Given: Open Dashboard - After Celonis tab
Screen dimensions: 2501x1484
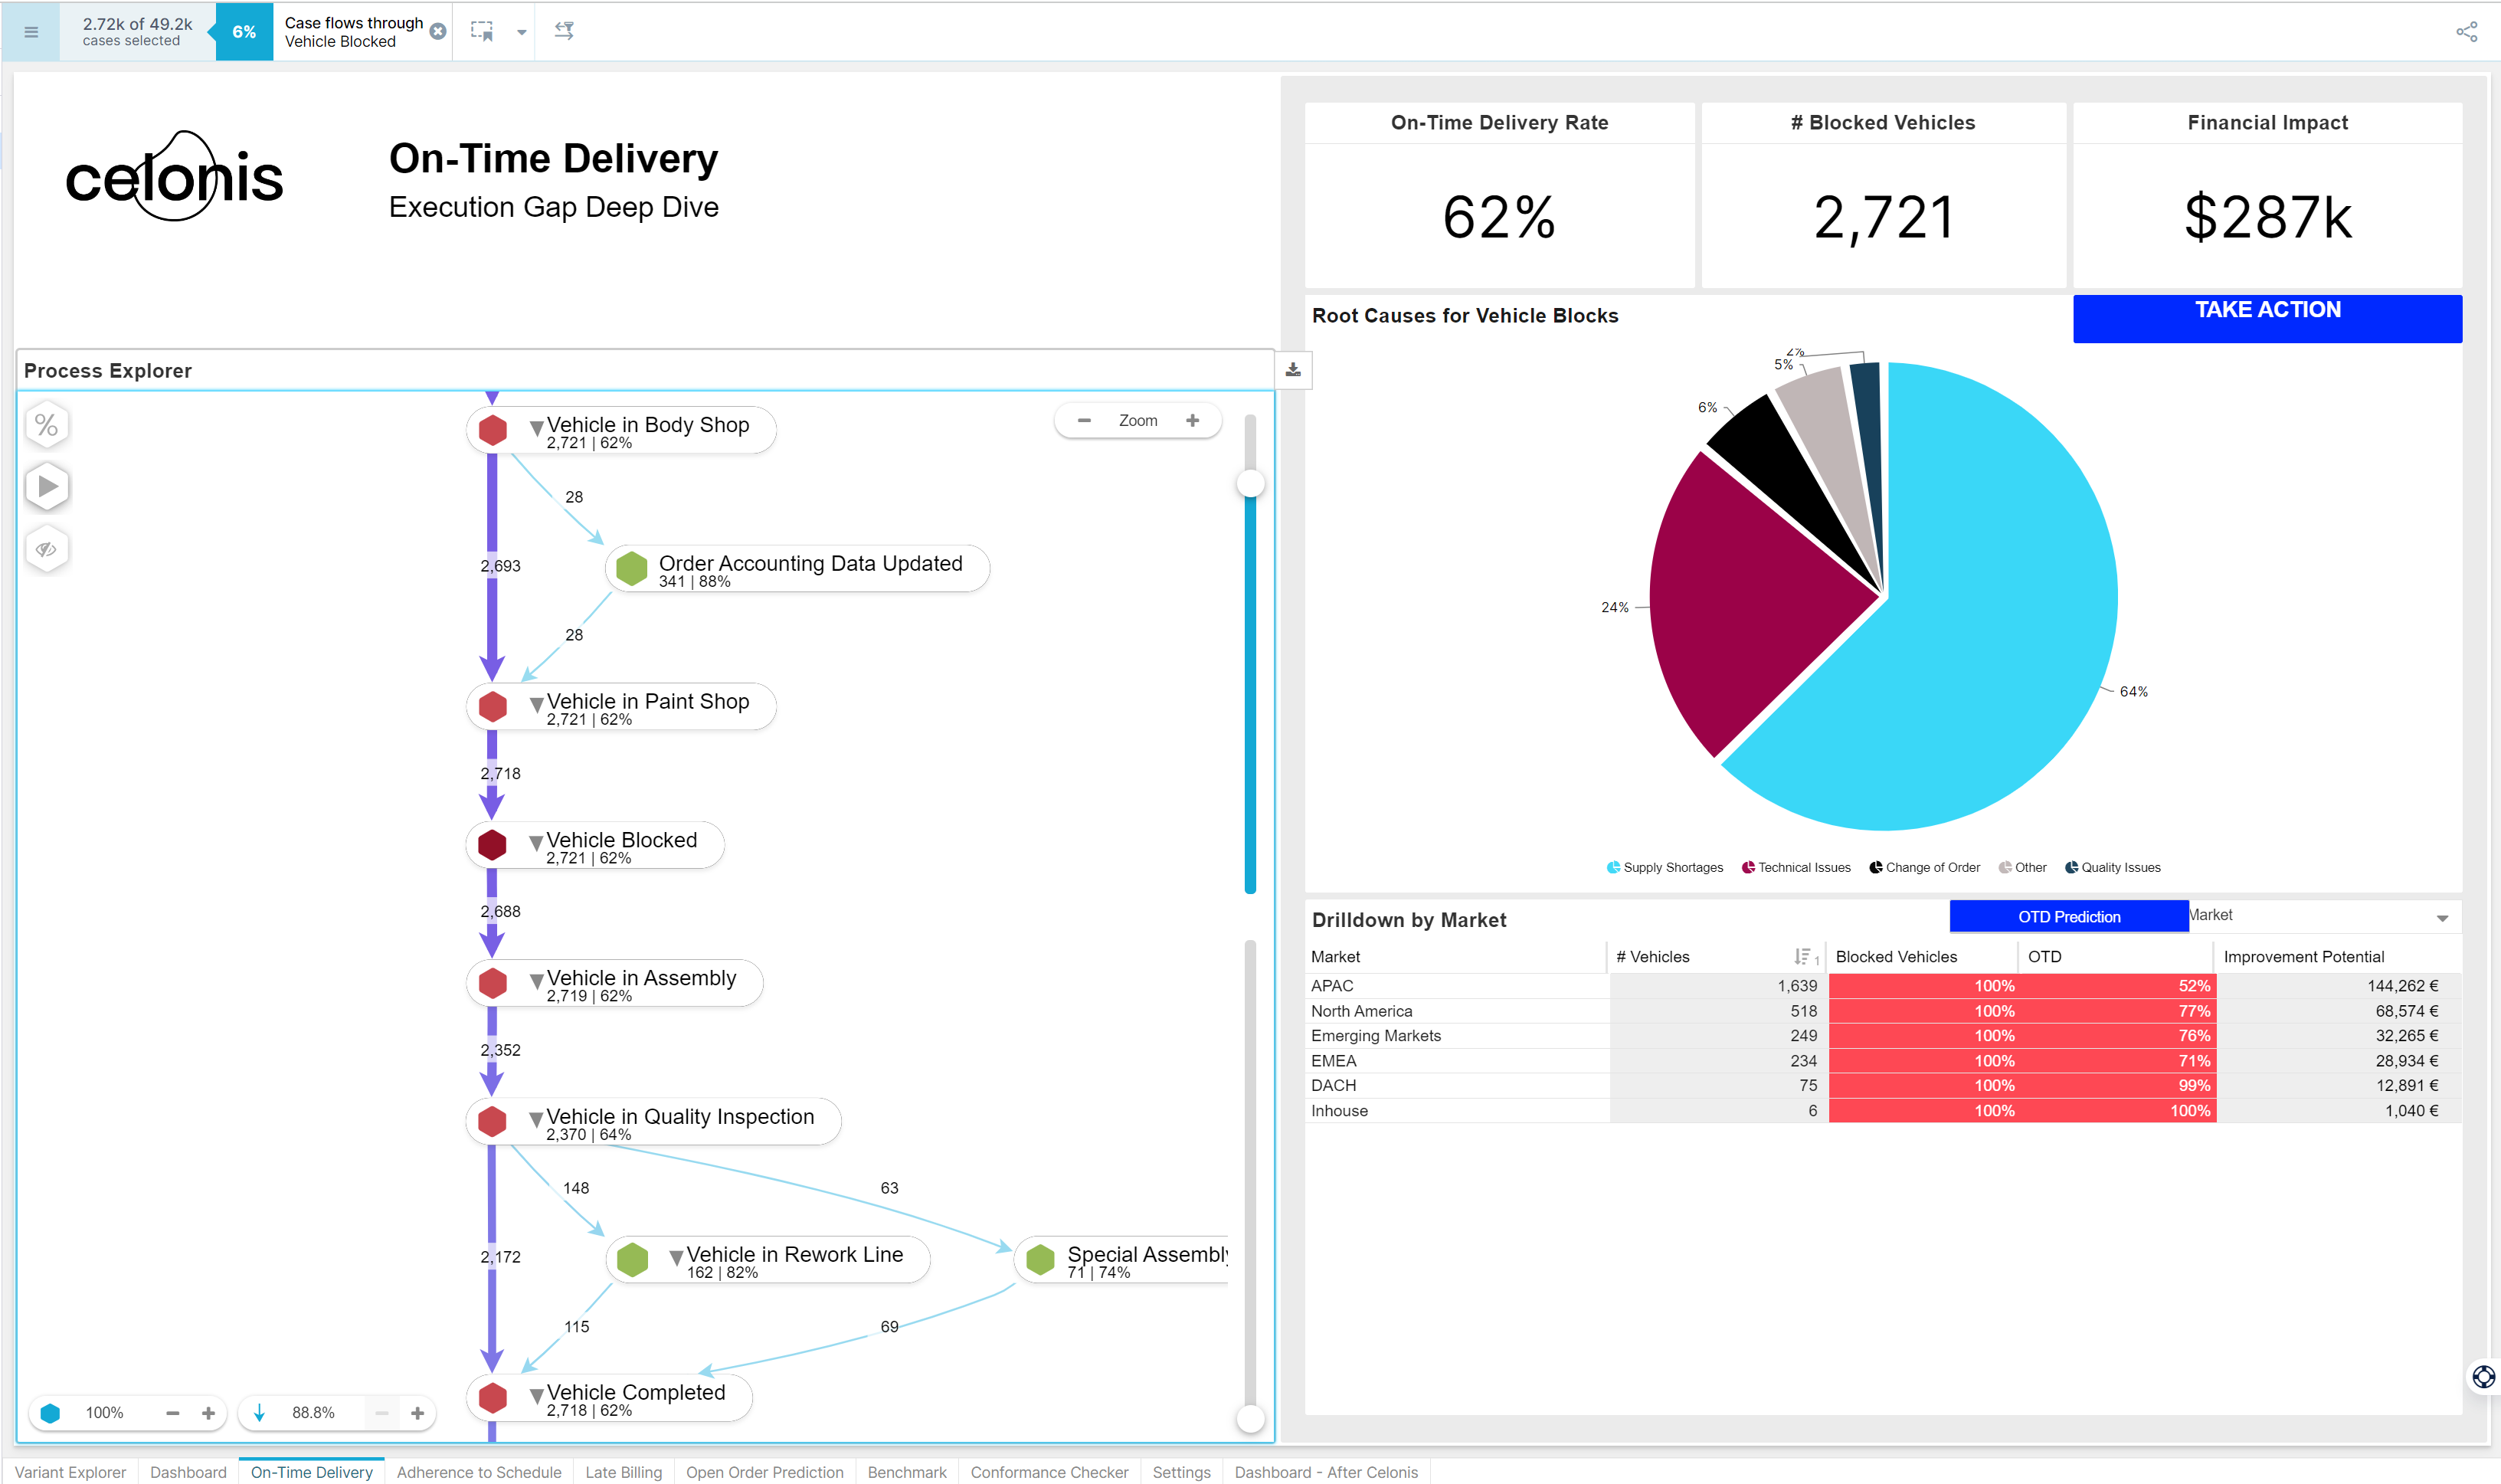Looking at the screenshot, I should (1325, 1472).
